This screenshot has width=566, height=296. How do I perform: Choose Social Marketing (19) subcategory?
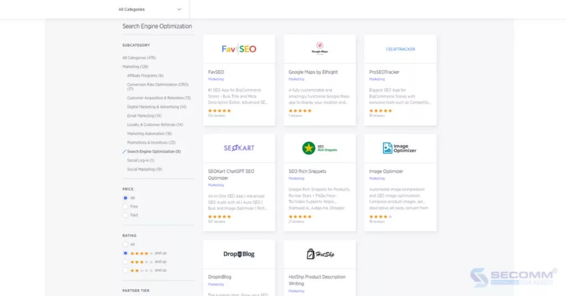click(x=144, y=169)
